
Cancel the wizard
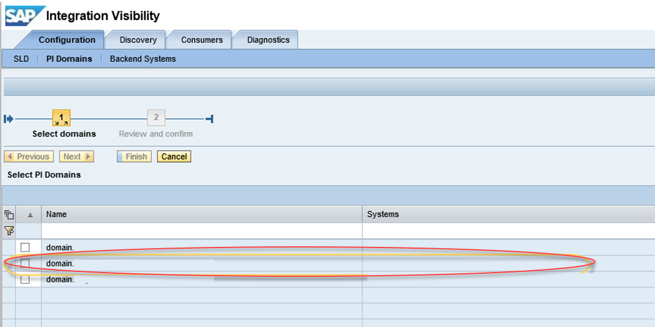click(174, 156)
